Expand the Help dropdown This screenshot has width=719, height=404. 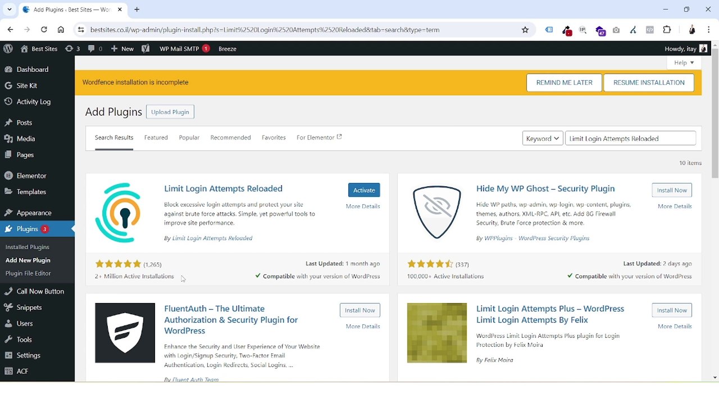684,63
